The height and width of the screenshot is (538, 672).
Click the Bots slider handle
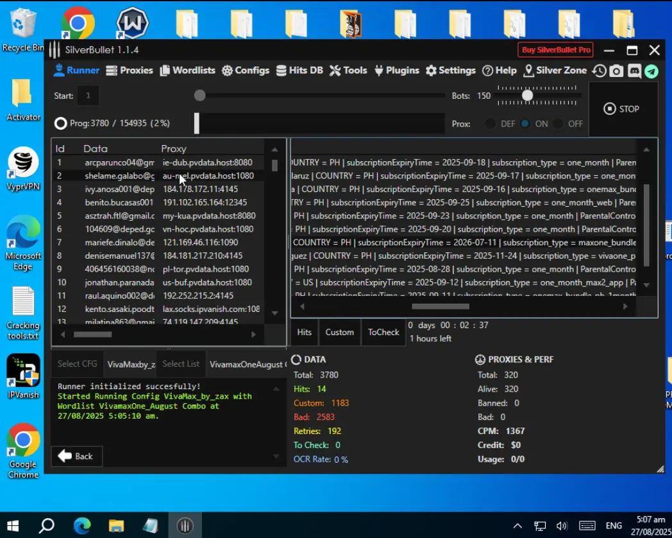tap(528, 95)
